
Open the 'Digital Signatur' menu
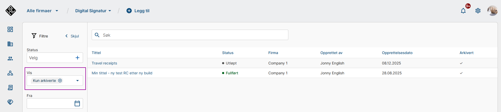93,11
